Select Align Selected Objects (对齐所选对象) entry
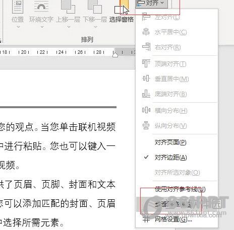Viewport: 234px width, 230px height. pyautogui.click(x=177, y=173)
